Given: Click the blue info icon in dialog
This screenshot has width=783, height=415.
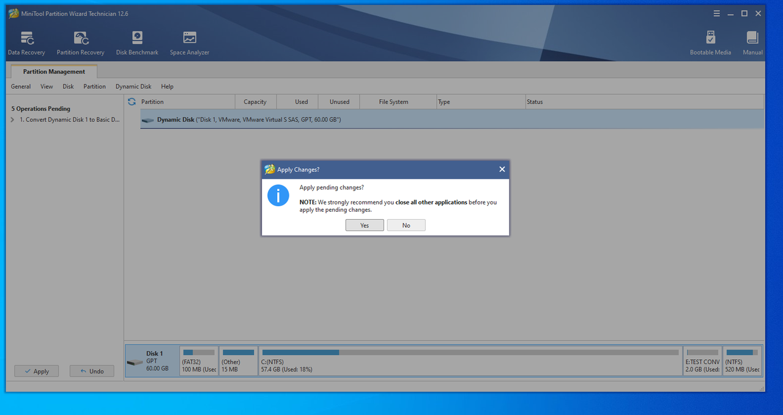Looking at the screenshot, I should [x=278, y=195].
